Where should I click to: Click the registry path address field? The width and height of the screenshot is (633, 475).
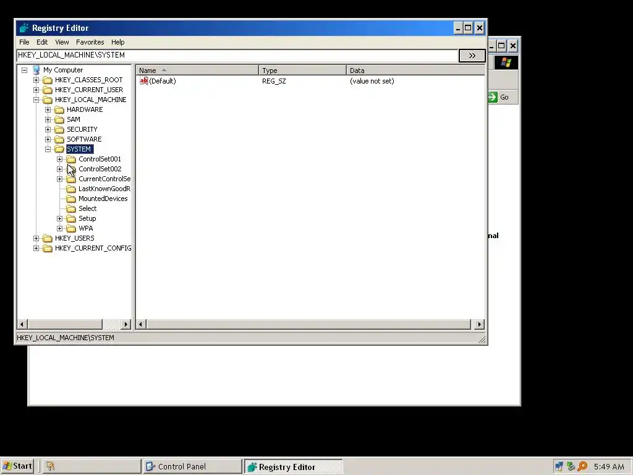pos(237,55)
